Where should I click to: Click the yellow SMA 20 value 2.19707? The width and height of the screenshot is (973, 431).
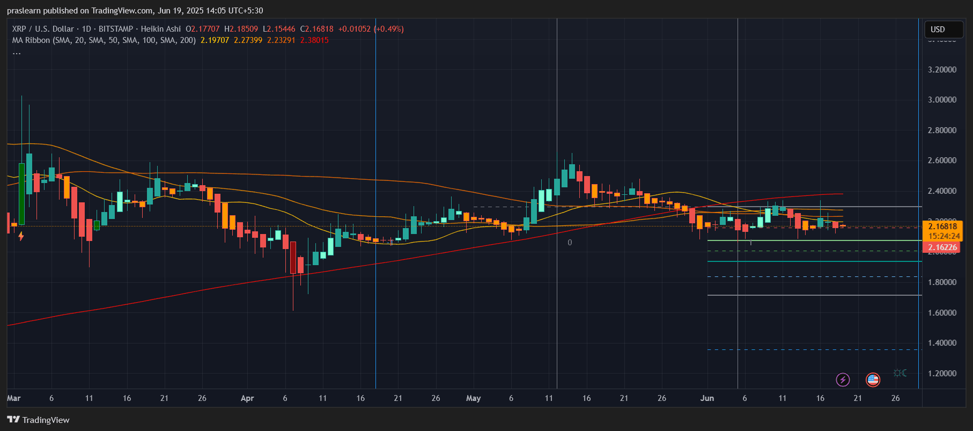[215, 40]
